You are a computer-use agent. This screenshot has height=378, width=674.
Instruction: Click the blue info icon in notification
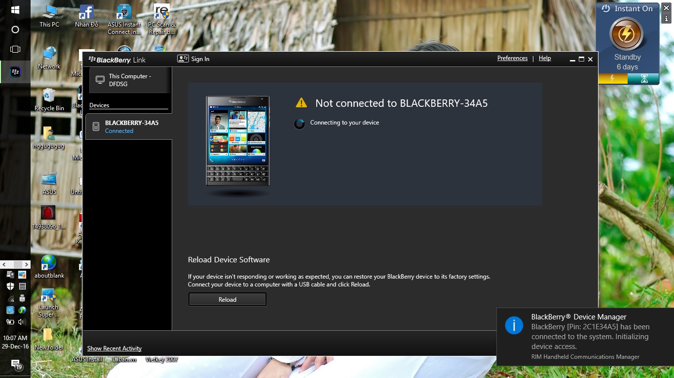point(514,325)
